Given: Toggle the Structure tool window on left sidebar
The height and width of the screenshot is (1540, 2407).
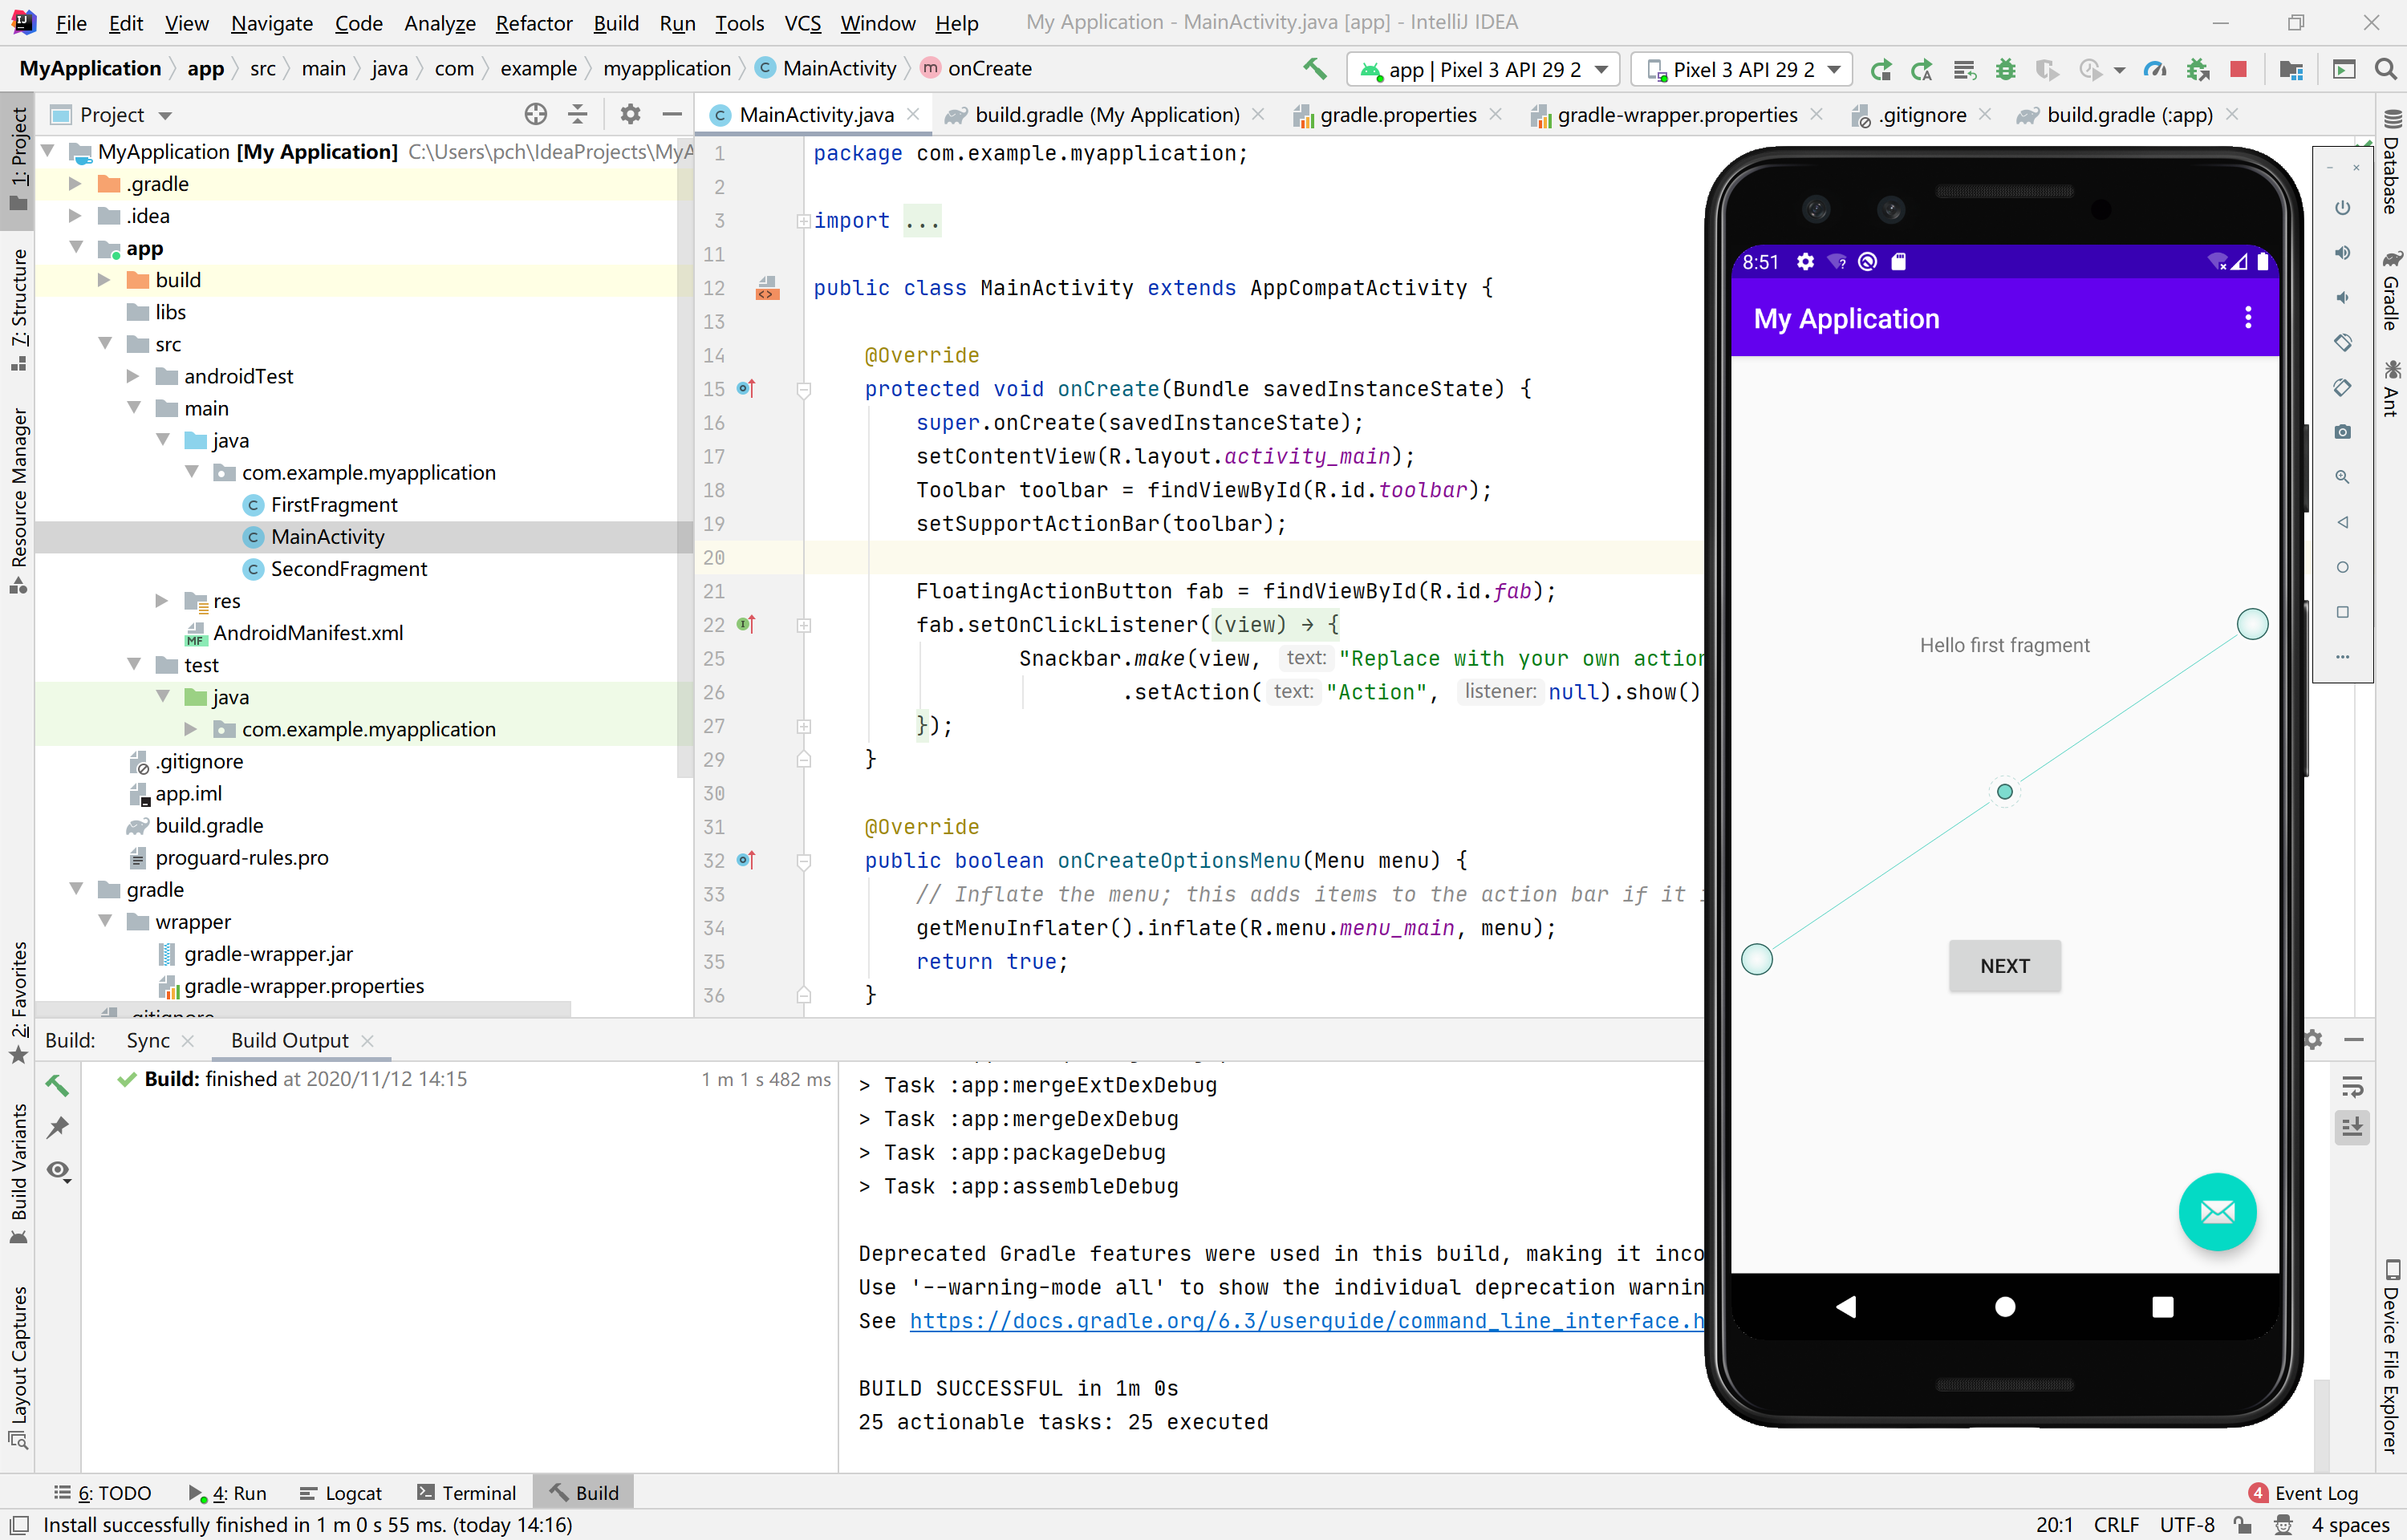Looking at the screenshot, I should [x=19, y=310].
